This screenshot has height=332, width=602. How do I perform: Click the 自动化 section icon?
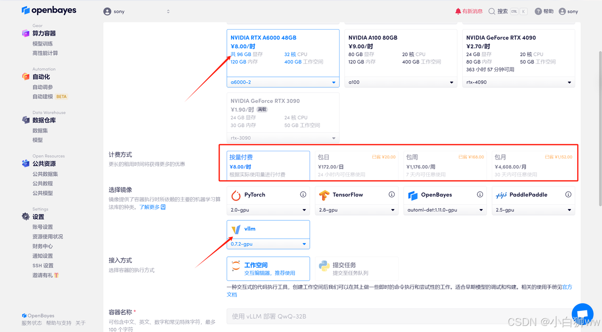tap(25, 77)
